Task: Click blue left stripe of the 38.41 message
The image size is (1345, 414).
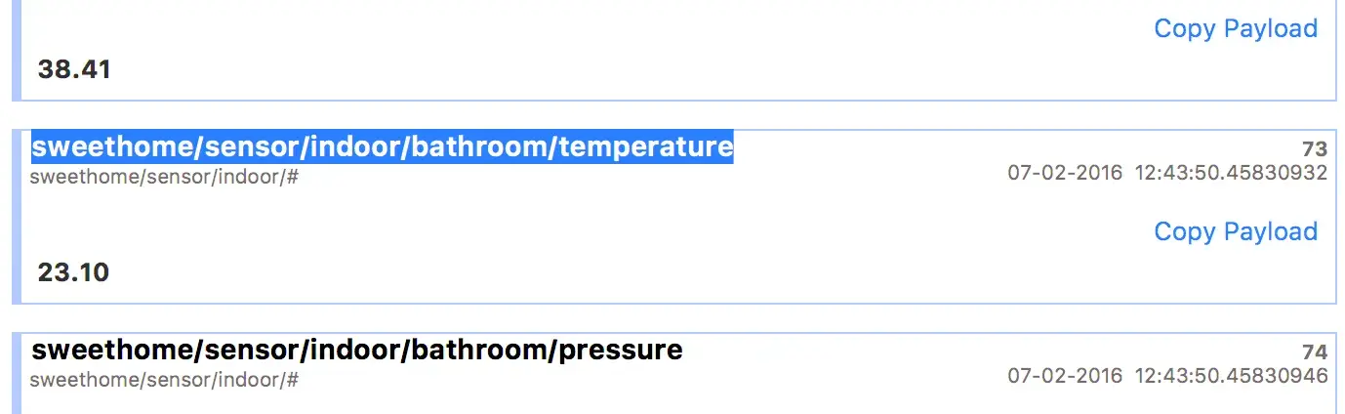Action: 17,50
